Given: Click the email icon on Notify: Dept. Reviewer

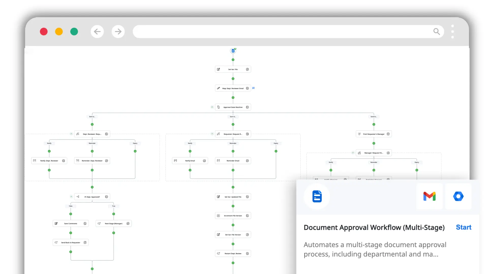Looking at the screenshot, I should pos(35,161).
